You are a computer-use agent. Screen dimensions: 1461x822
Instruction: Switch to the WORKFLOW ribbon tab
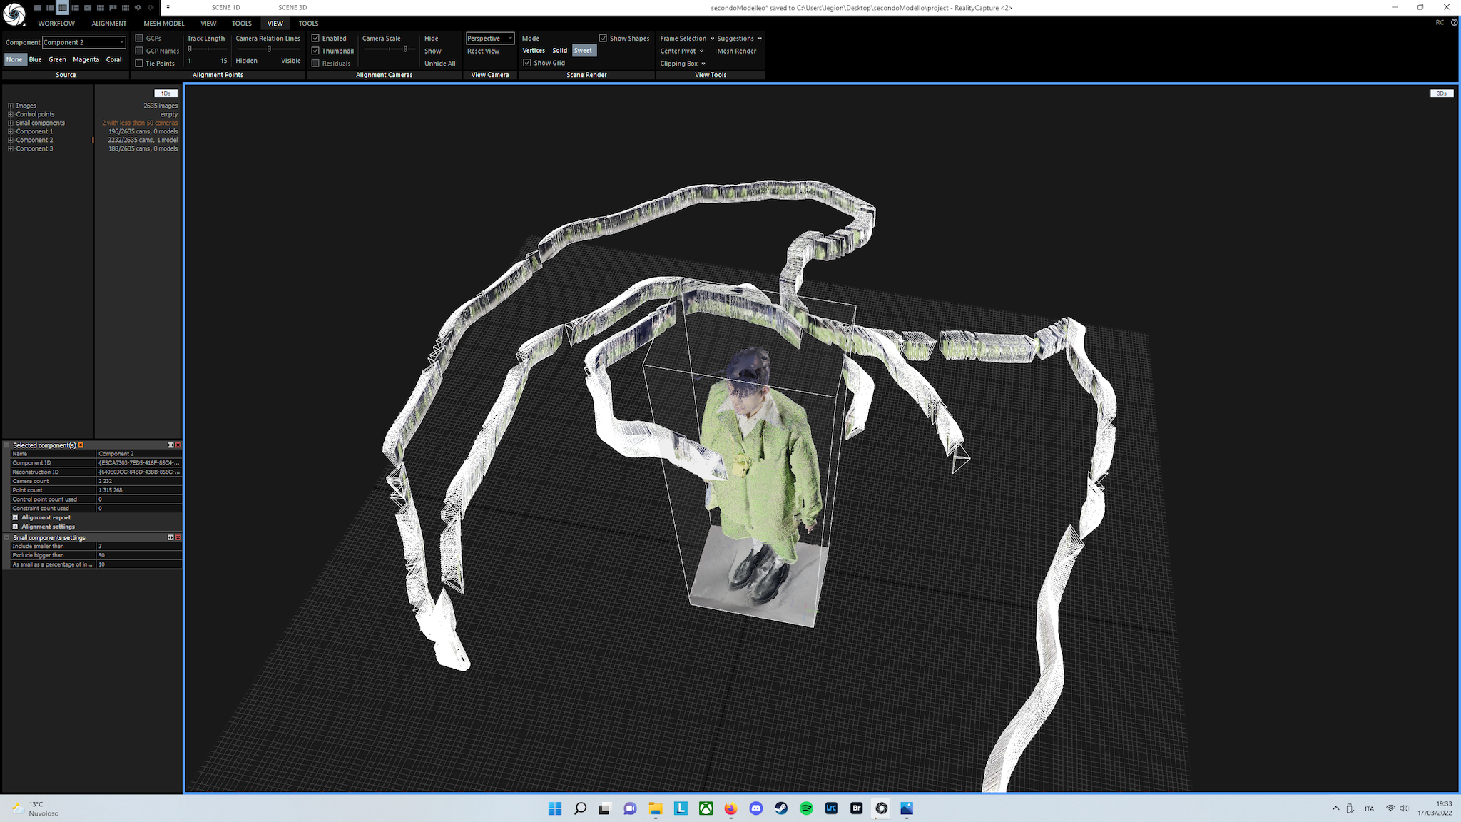click(56, 24)
